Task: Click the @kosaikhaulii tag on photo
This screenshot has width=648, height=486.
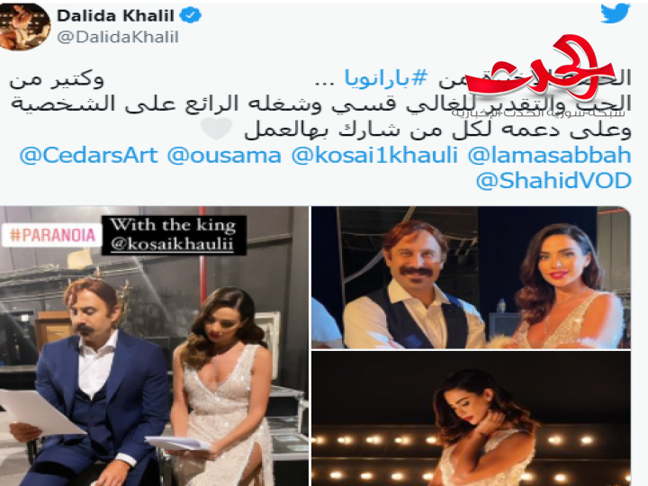Action: click(172, 245)
